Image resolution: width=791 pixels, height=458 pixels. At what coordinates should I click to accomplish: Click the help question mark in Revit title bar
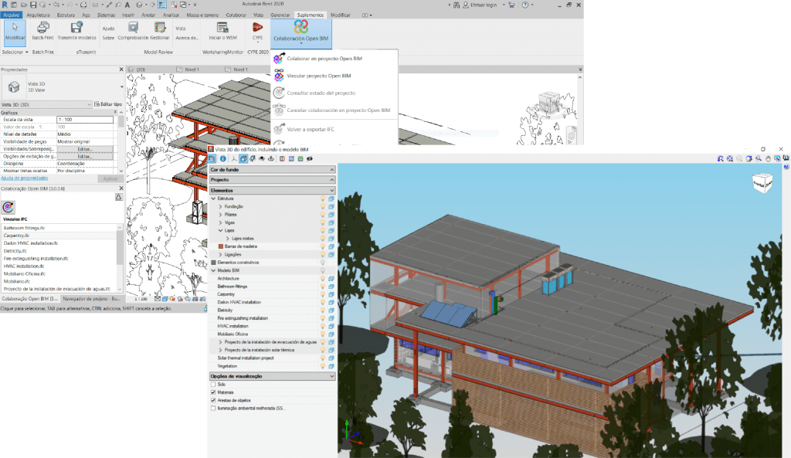point(525,5)
